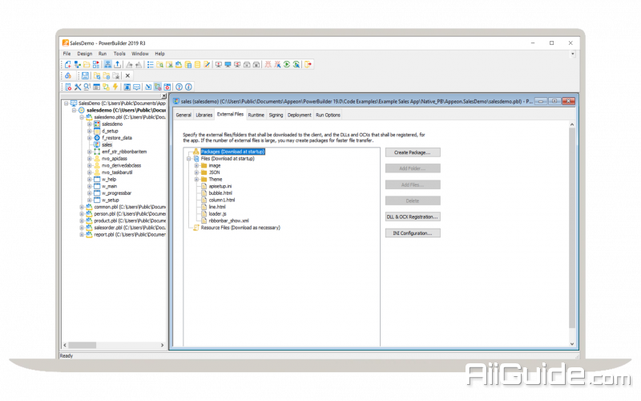Expand the Theme folder in Files list
Viewport: 641px width, 401px height.
coord(196,179)
